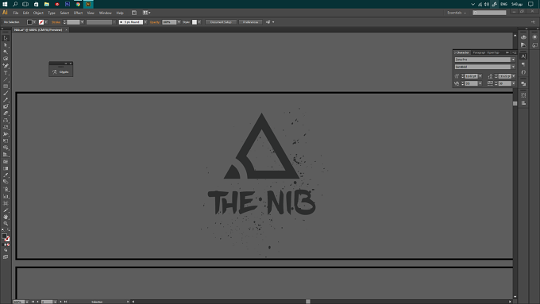This screenshot has height=304, width=540.
Task: Swap fill and stroke colors arrow
Action: [x=8, y=230]
